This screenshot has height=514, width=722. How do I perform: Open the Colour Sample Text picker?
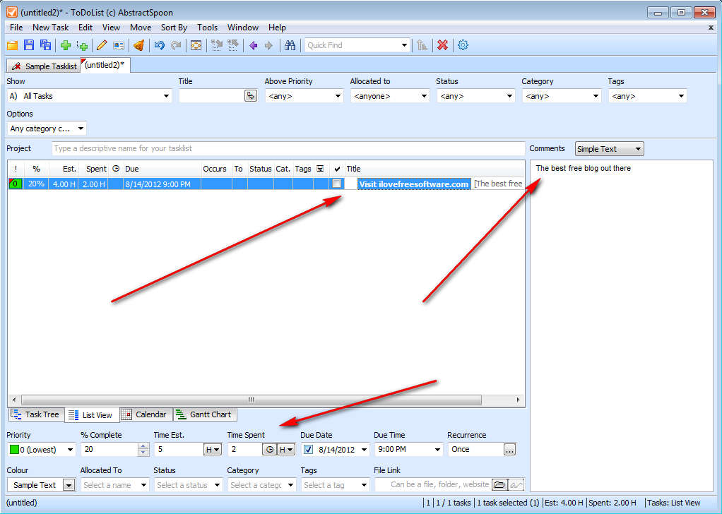pos(69,485)
